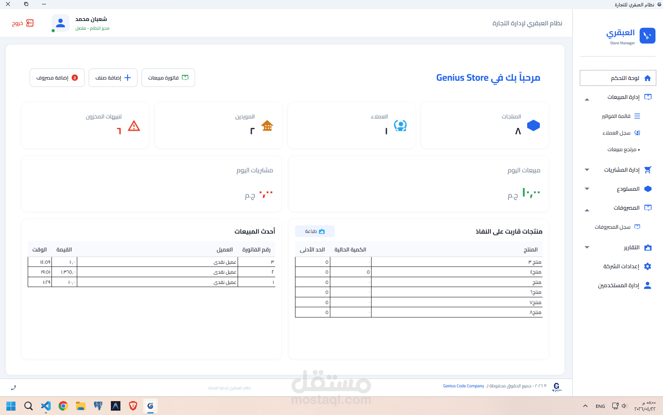Click the التقارير reports icon
This screenshot has height=415, width=663.
point(648,247)
